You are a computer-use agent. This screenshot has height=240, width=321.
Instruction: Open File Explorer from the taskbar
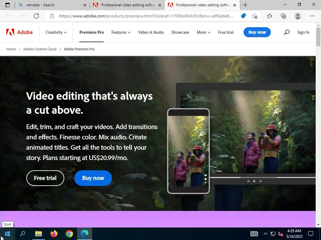click(x=38, y=234)
